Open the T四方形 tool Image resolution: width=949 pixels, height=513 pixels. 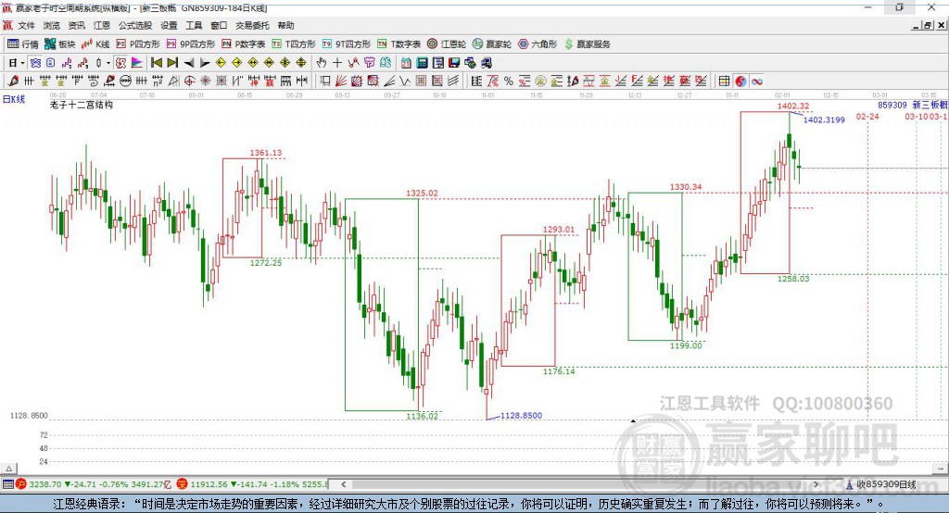click(294, 44)
